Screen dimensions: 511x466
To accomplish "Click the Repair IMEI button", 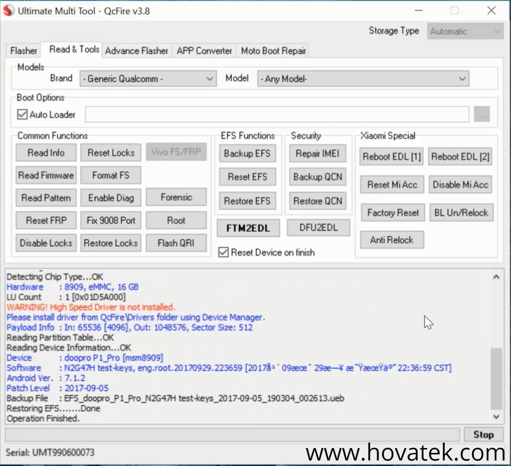I will [318, 153].
